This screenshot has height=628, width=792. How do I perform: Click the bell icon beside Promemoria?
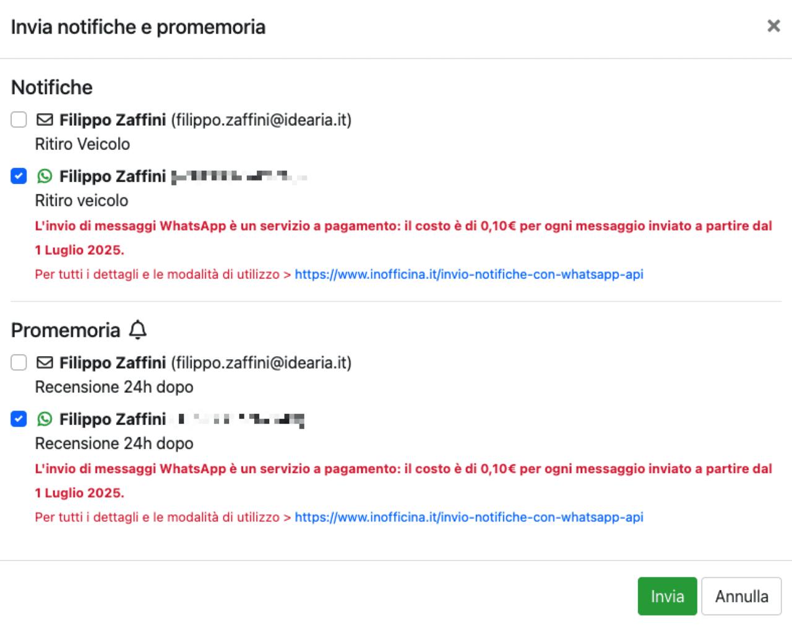138,330
